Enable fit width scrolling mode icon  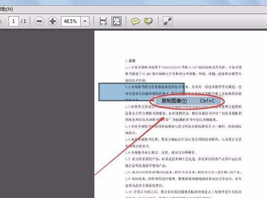tap(103, 21)
